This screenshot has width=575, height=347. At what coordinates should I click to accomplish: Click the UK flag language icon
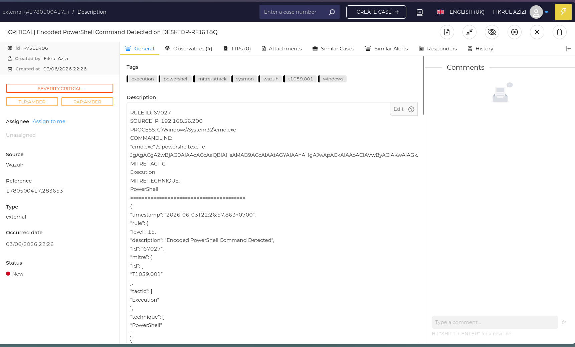pyautogui.click(x=440, y=12)
